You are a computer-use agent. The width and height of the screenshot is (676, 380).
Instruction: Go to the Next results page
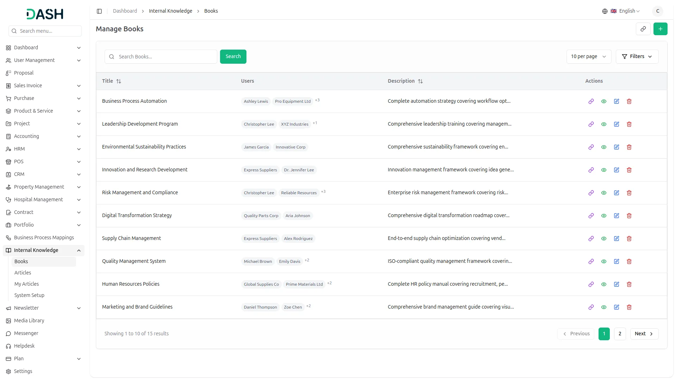(x=644, y=334)
